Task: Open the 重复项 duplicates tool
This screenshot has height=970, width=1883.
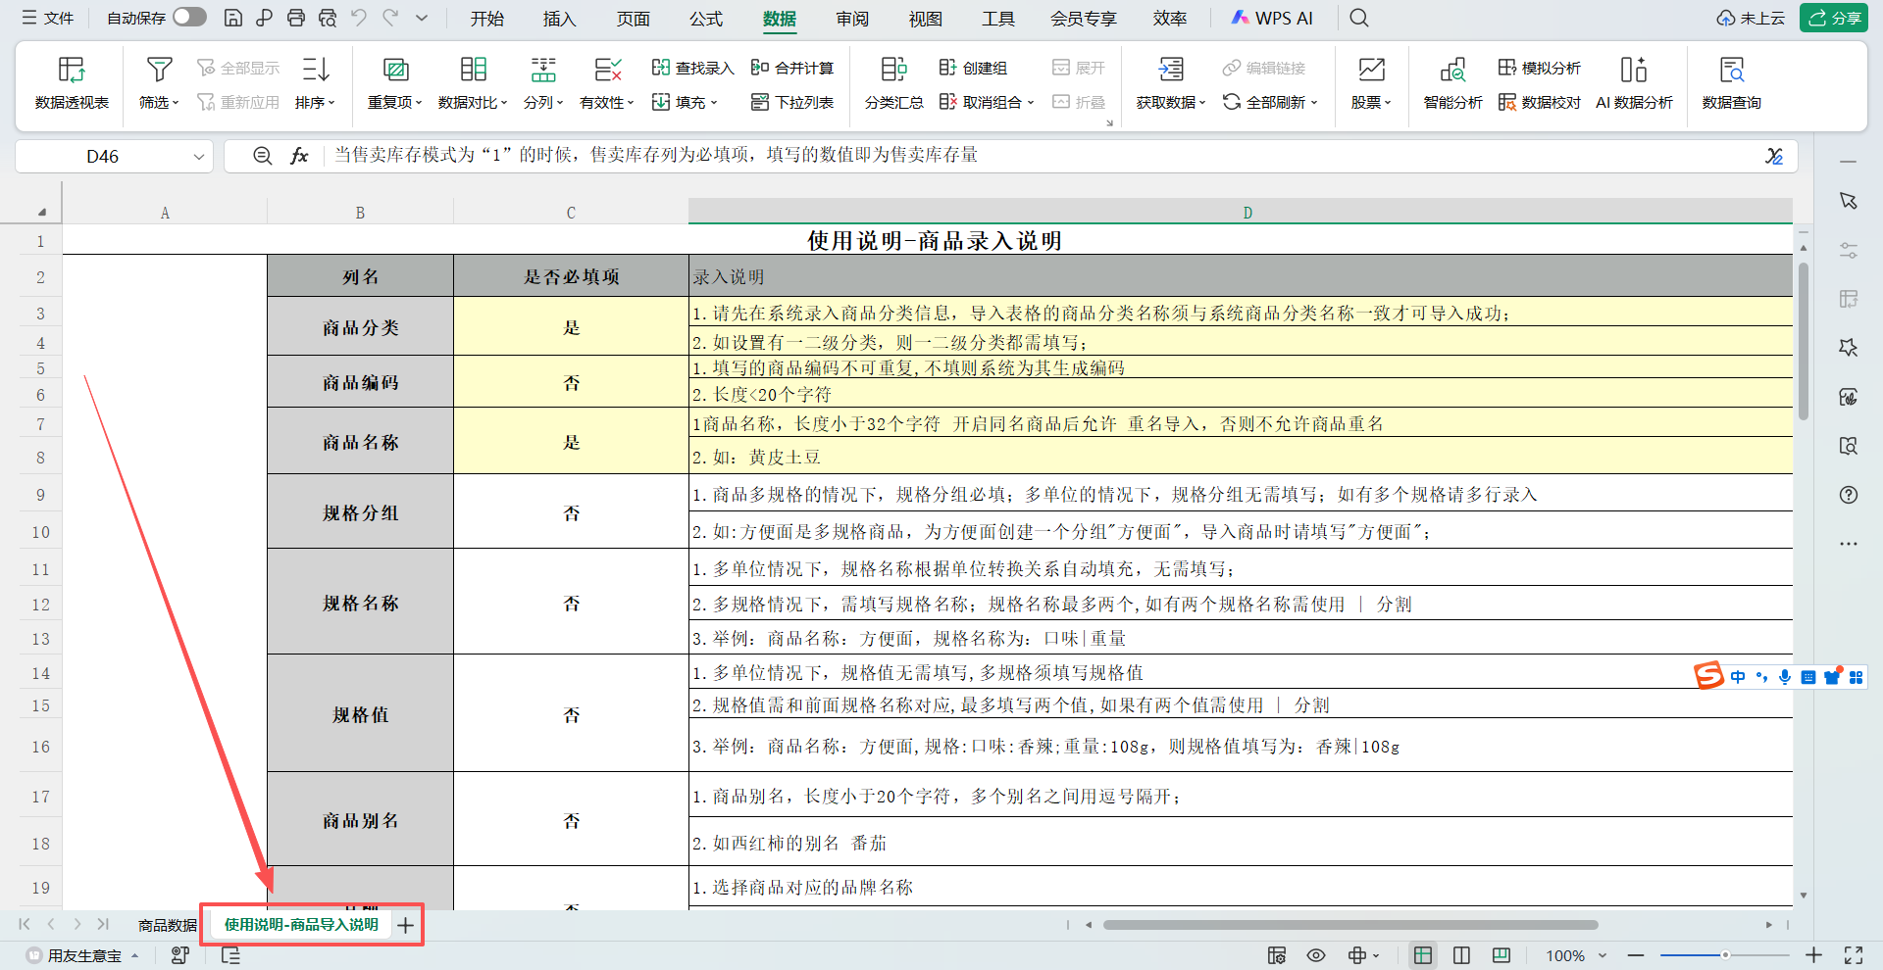Action: click(394, 82)
